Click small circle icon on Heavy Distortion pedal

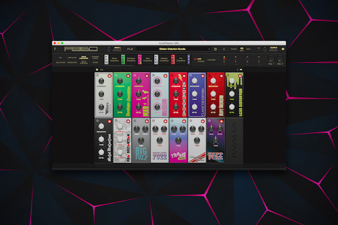tap(209, 75)
